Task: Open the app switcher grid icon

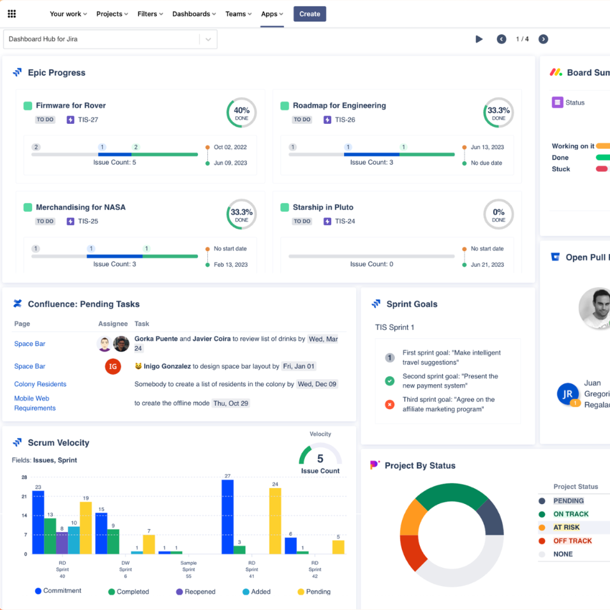Action: click(x=11, y=14)
